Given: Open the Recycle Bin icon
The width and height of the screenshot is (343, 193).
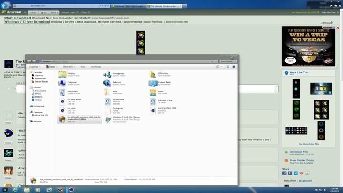Looking at the screenshot, I should coord(62,92).
